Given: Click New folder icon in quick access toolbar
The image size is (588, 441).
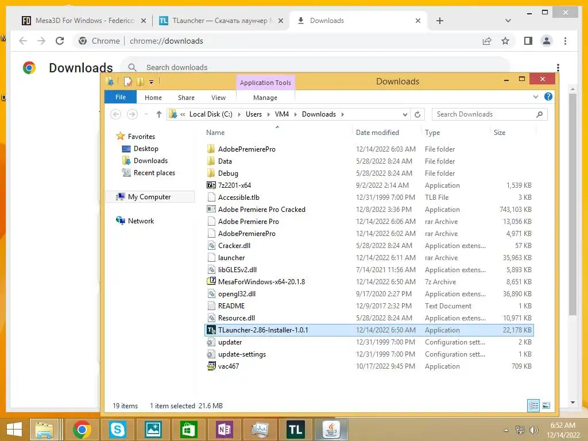Looking at the screenshot, I should (x=140, y=82).
